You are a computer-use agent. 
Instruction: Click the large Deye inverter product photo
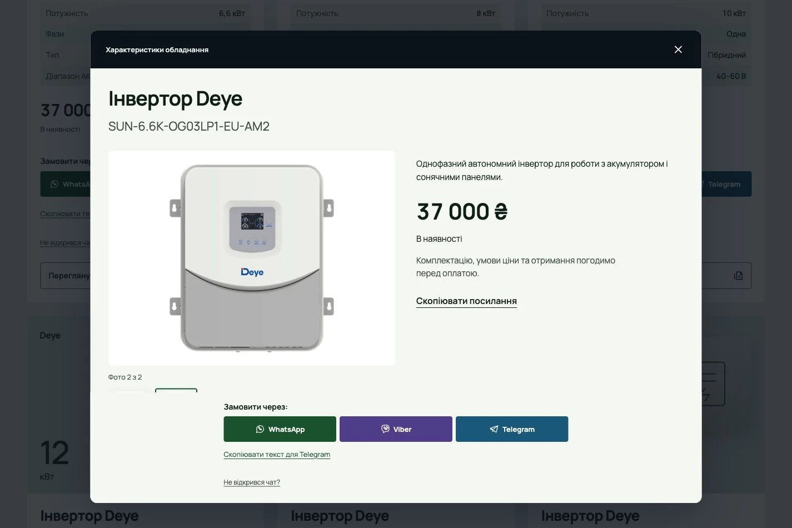252,258
